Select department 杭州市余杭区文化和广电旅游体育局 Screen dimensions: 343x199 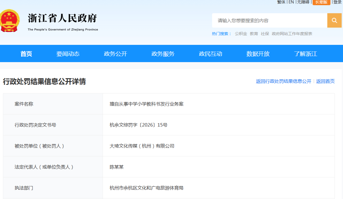(x=146, y=188)
